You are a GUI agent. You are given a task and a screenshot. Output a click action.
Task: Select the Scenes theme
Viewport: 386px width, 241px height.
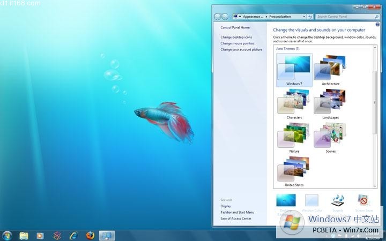(x=330, y=138)
